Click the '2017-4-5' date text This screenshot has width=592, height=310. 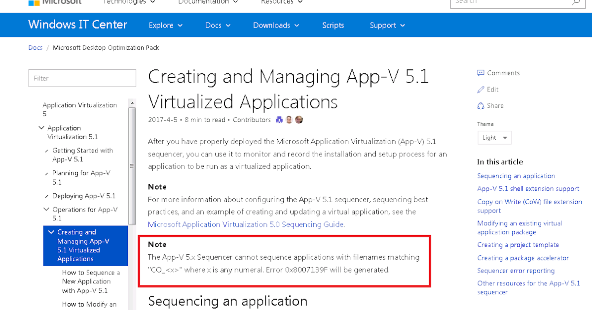[x=163, y=120]
